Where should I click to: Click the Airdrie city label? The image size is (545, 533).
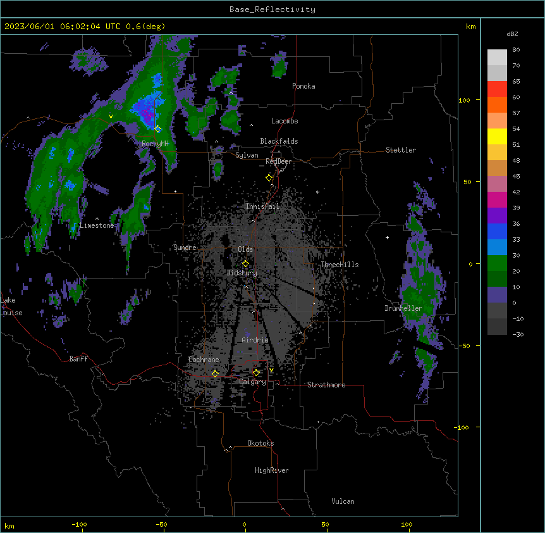255,340
